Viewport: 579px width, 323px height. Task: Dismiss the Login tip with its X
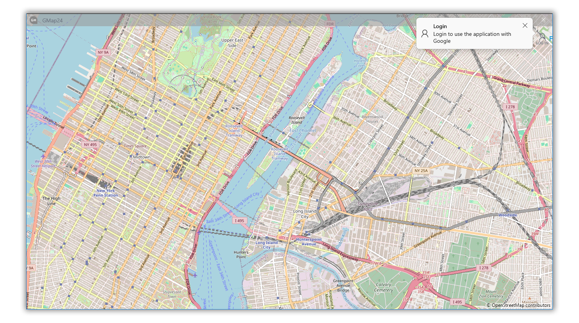point(525,25)
